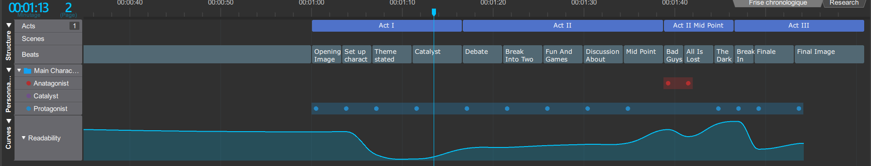Click the first Anatagonist red keyframe dot

tap(668, 83)
